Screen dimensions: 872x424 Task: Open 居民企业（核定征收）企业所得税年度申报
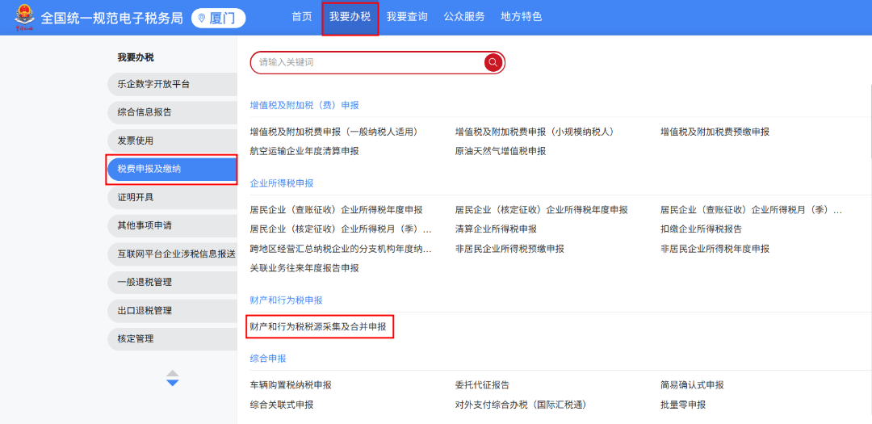click(x=541, y=210)
